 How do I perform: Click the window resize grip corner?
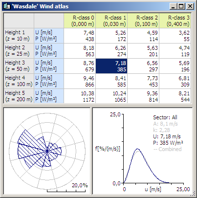tap(193, 194)
